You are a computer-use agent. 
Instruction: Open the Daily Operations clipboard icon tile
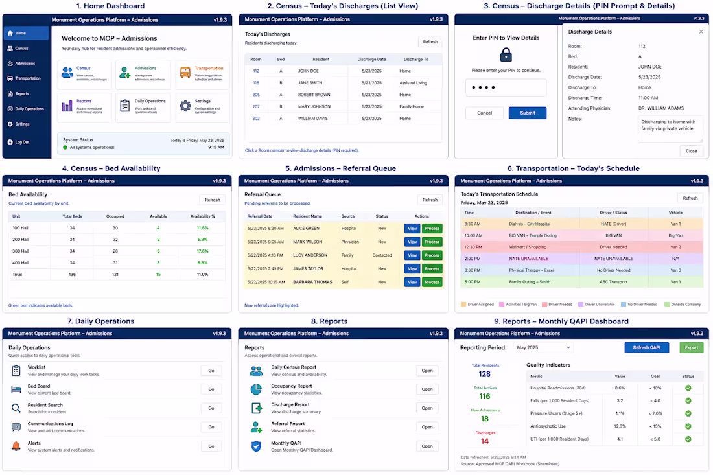[124, 106]
